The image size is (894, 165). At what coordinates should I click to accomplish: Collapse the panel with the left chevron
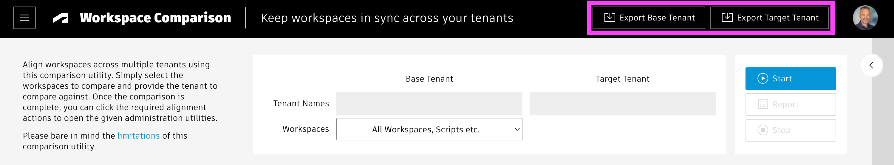point(871,65)
